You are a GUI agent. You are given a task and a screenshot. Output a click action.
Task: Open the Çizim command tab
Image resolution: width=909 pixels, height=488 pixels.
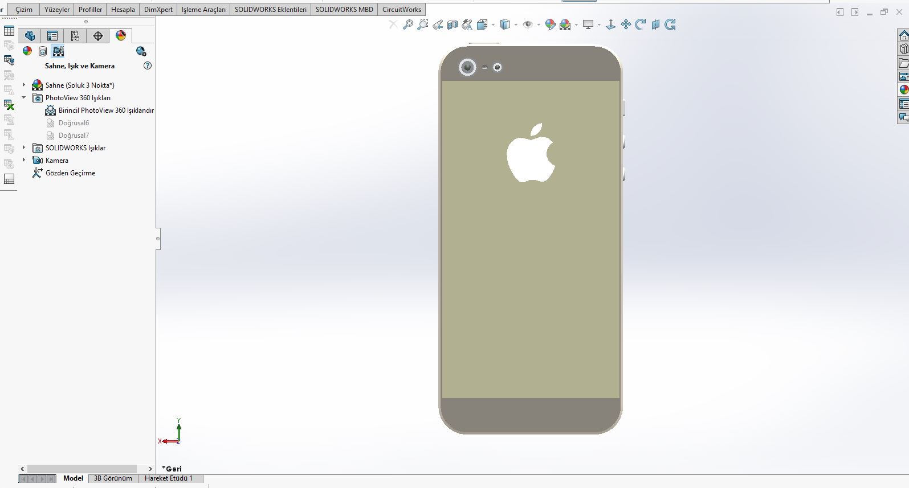tap(24, 10)
